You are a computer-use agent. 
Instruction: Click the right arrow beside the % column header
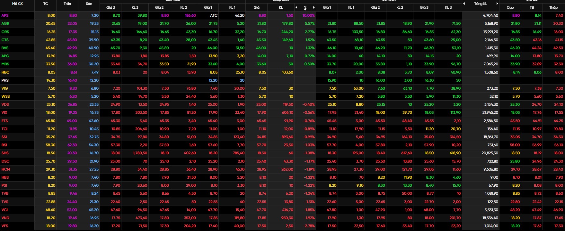click(x=314, y=7)
